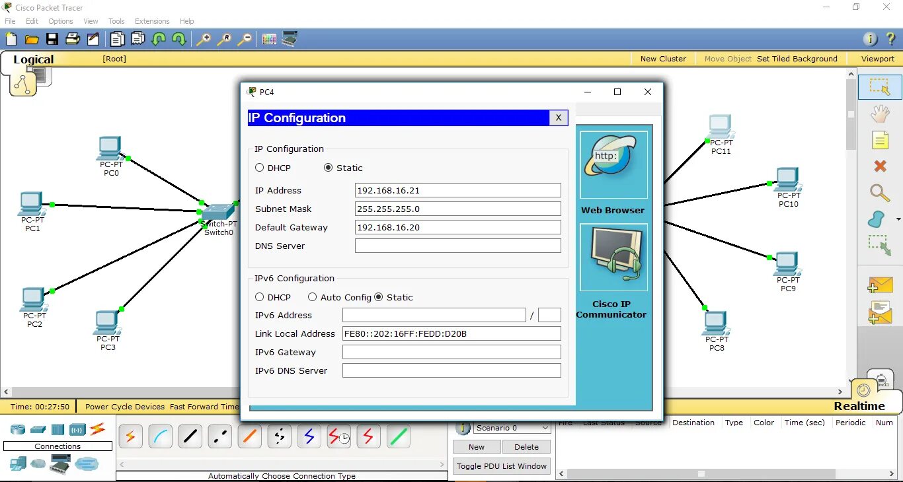Image resolution: width=903 pixels, height=482 pixels.
Task: Click the Delete scenario button
Action: point(526,447)
